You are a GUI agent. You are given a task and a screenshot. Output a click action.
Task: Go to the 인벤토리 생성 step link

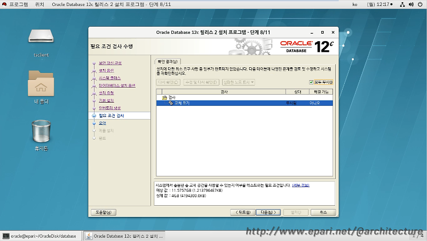[x=109, y=108]
